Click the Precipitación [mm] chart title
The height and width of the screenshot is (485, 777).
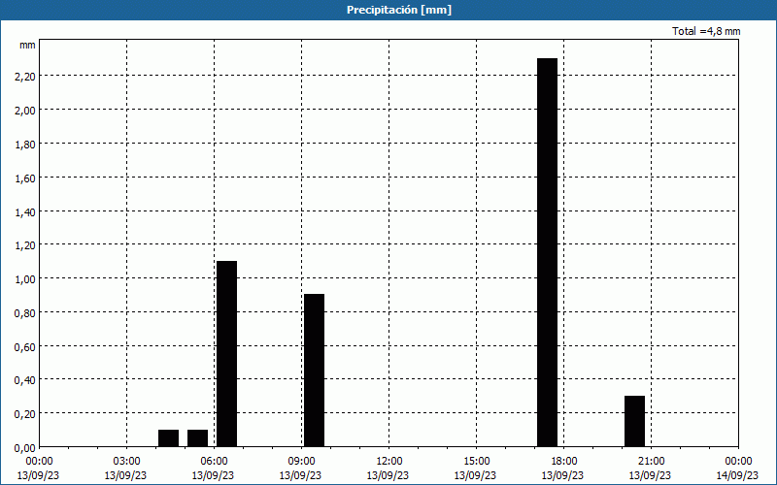pos(399,10)
